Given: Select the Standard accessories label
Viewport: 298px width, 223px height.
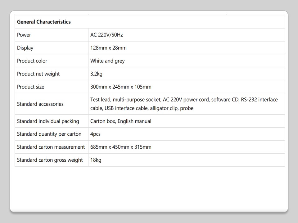Looking at the screenshot, I should (40, 104).
